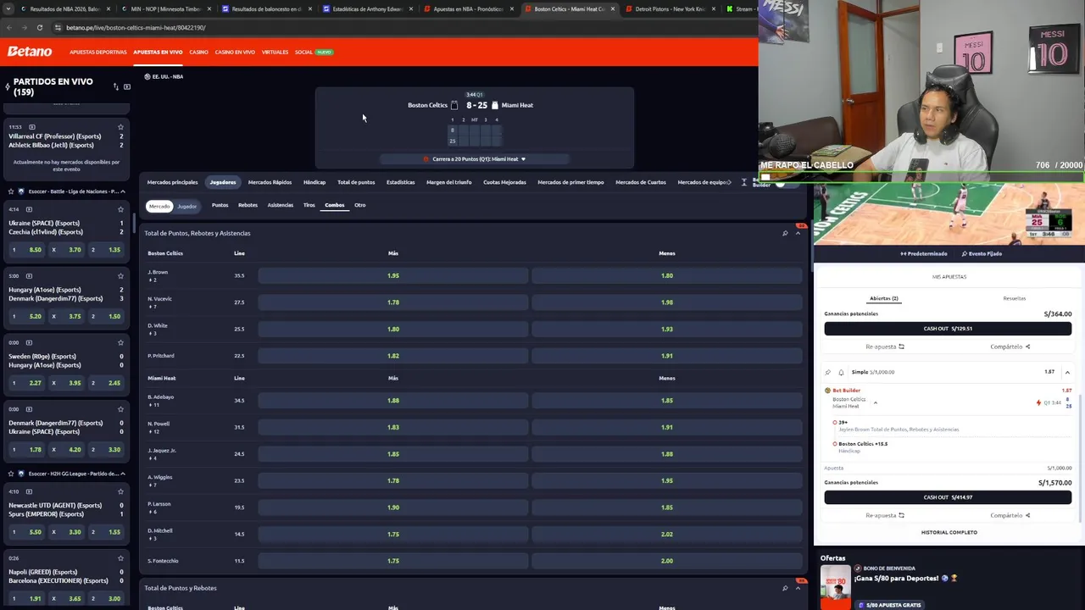Select Evento Fijado option
The height and width of the screenshot is (610, 1085).
982,253
